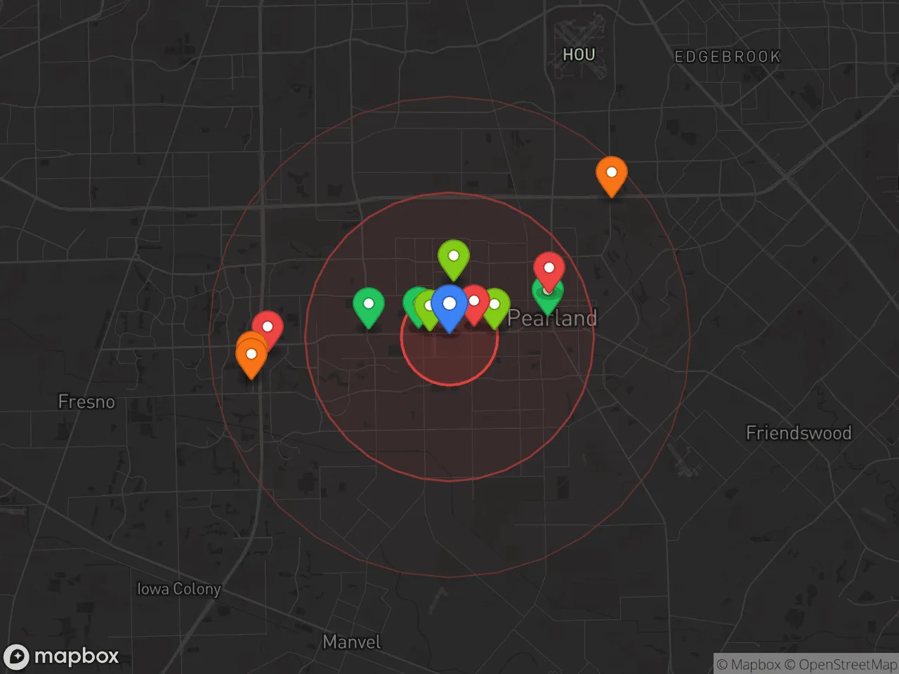Select the orange pin northeast of Pearland
The width and height of the screenshot is (899, 674).
611,173
